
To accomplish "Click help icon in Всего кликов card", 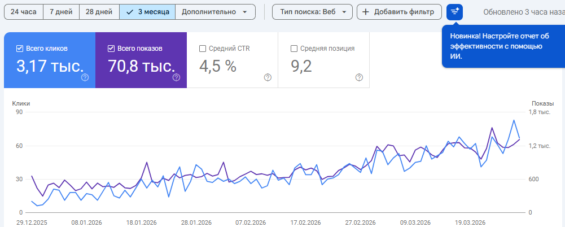I will [x=85, y=77].
